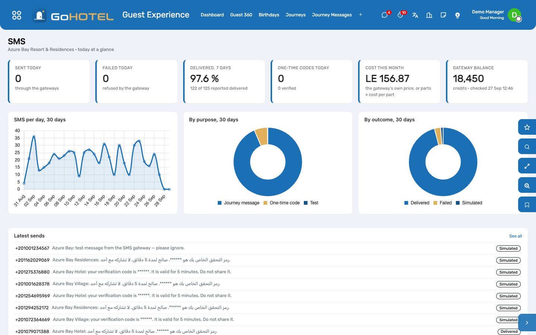The height and width of the screenshot is (335, 536).
Task: Click phone number +201254695969
Action: [x=32, y=296]
